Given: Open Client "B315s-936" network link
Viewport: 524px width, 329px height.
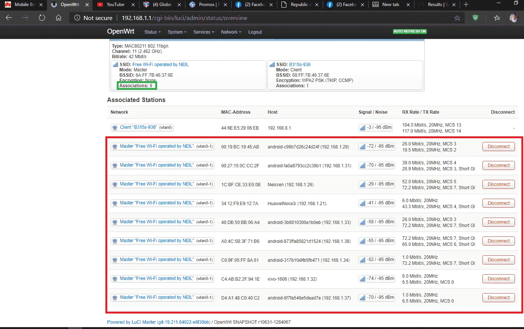Looking at the screenshot, I should [138, 127].
